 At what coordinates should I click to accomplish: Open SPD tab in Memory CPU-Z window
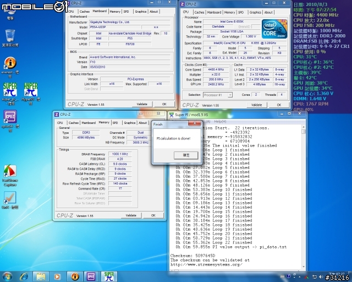coord(115,123)
